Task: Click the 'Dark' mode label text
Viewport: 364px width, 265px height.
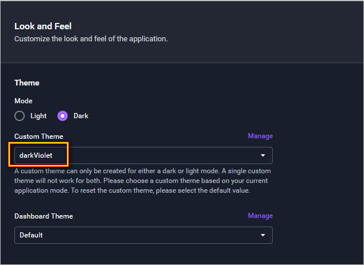Action: point(81,116)
